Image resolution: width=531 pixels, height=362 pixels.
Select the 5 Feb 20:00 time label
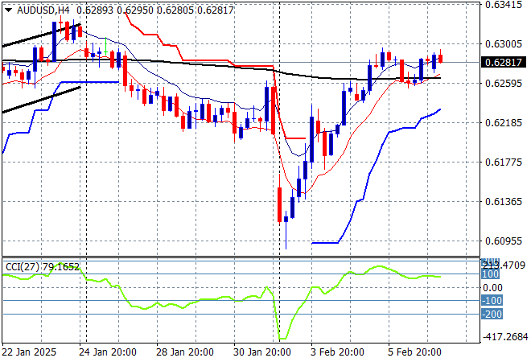click(414, 352)
